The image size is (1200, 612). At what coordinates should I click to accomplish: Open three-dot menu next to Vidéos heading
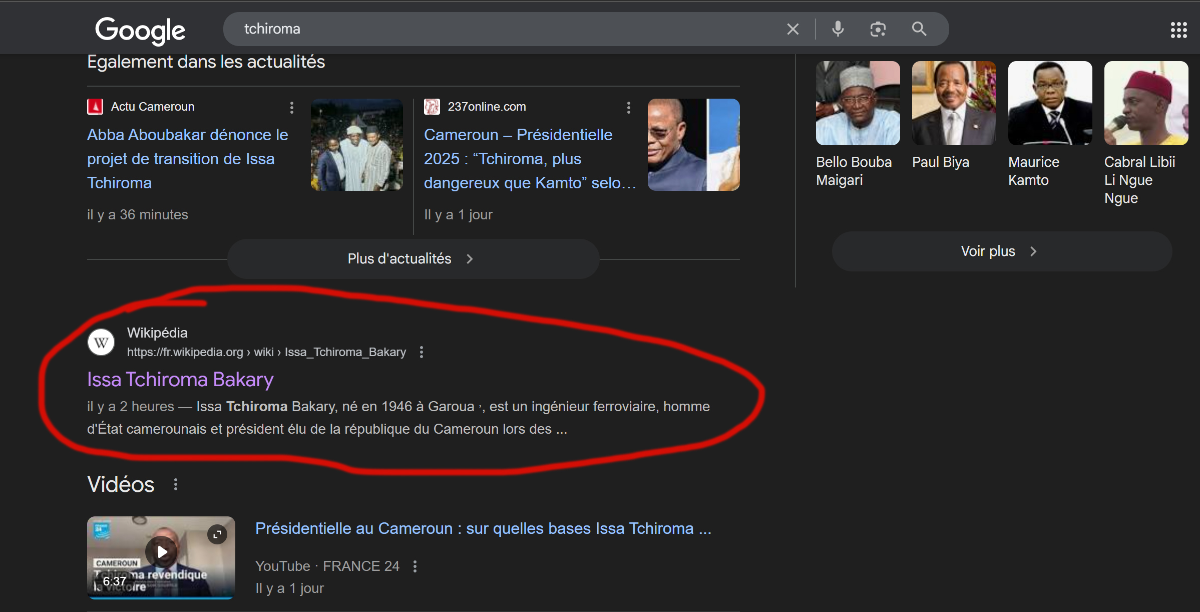point(175,484)
